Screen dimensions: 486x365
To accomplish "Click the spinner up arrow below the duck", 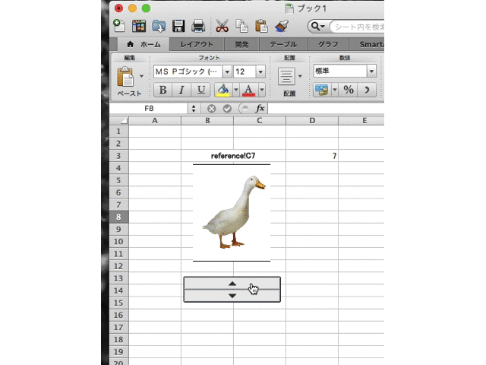I will 232,283.
